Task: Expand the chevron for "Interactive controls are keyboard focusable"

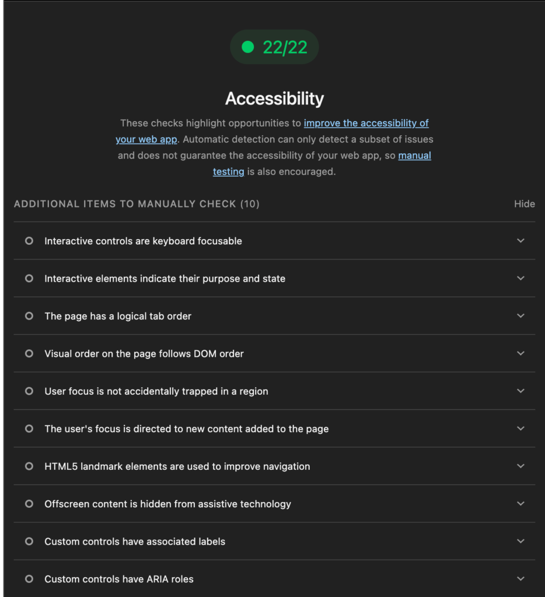Action: [520, 241]
